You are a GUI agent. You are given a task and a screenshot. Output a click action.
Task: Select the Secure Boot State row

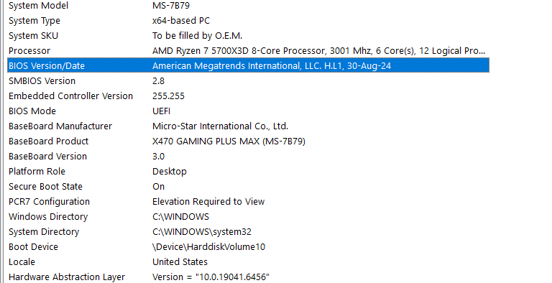pos(248,187)
